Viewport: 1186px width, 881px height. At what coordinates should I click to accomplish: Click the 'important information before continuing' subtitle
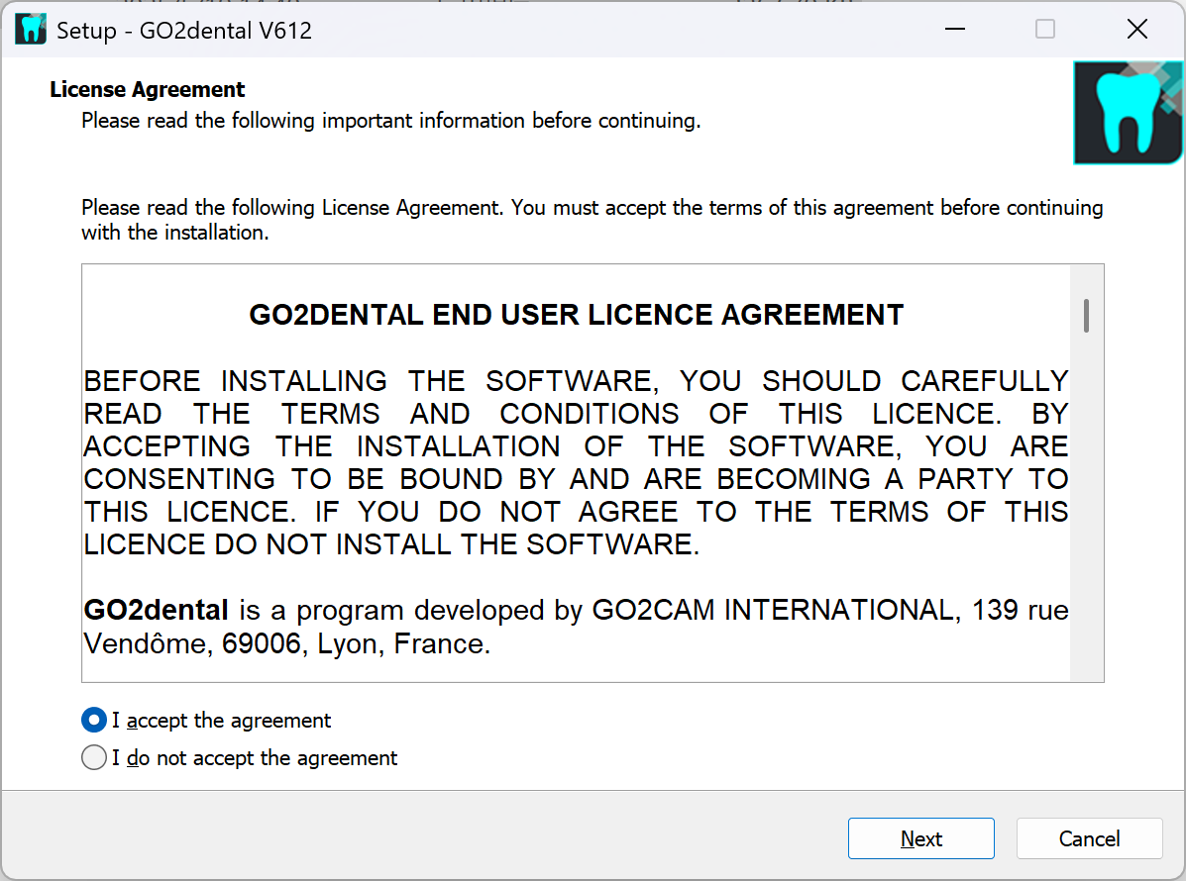390,121
